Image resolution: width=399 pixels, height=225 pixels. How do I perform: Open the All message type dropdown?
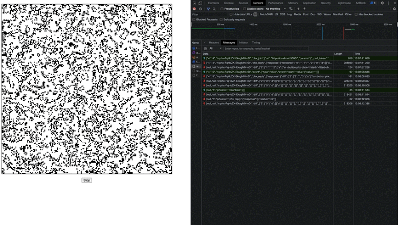pyautogui.click(x=215, y=49)
